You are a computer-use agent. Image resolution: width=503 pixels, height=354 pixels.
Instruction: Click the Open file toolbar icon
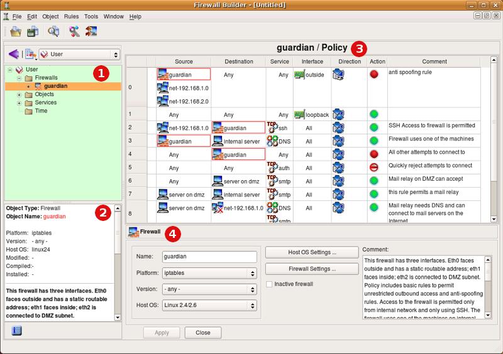pos(16,31)
